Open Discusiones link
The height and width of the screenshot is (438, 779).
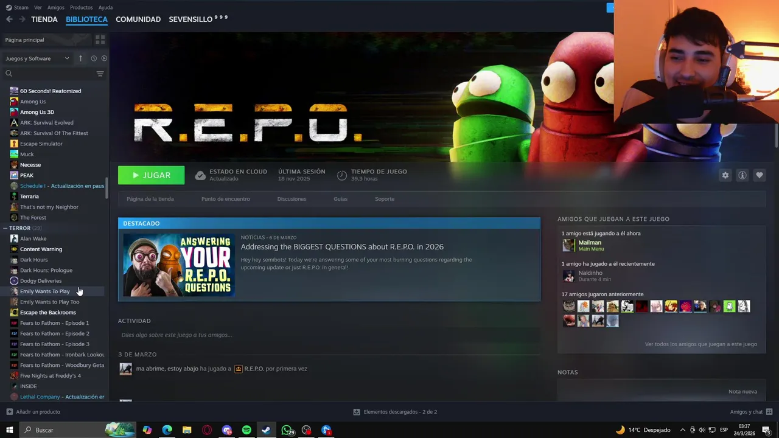tap(292, 199)
